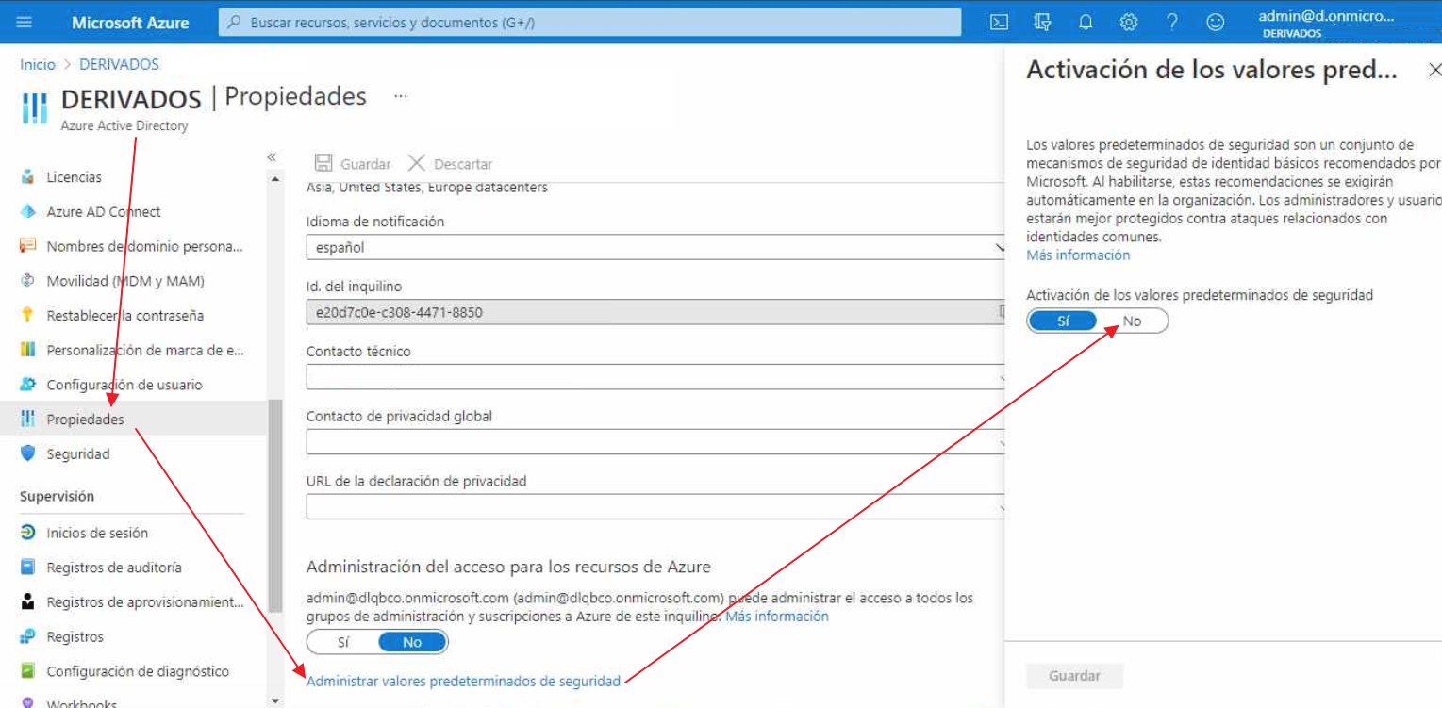Set security defaults toggle to Sí

point(1063,321)
